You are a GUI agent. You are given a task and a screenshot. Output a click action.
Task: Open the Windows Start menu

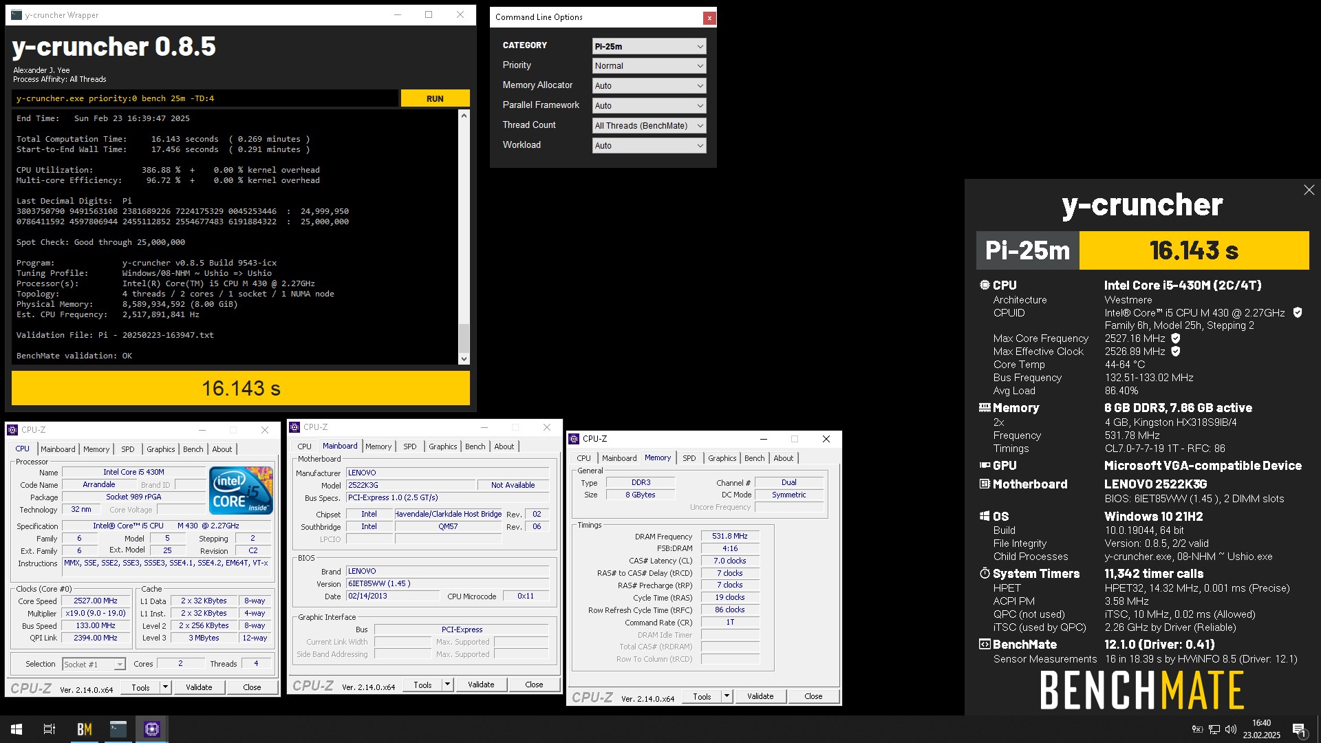(17, 729)
